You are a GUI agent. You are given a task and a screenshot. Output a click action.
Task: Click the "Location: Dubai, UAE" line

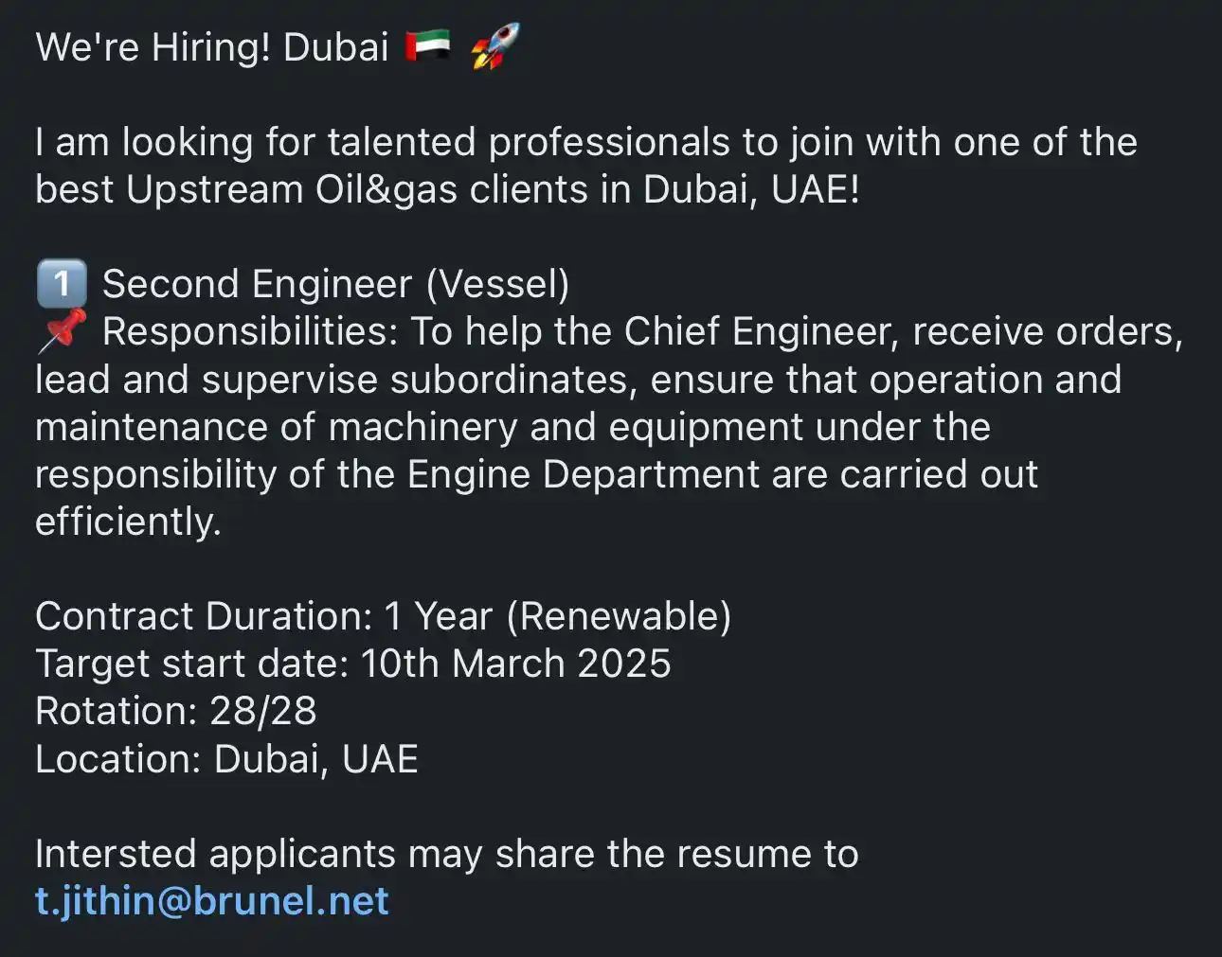coord(226,759)
